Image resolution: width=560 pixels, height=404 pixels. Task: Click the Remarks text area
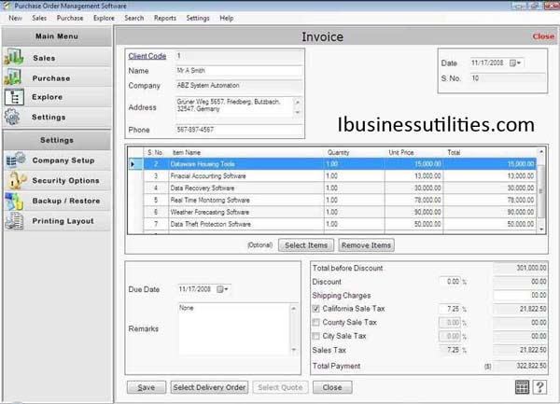pyautogui.click(x=234, y=328)
